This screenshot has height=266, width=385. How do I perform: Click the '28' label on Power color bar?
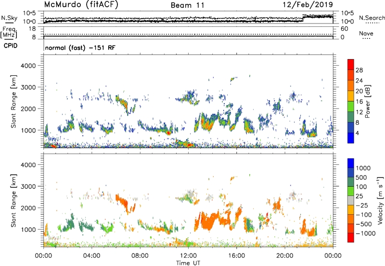(x=359, y=70)
